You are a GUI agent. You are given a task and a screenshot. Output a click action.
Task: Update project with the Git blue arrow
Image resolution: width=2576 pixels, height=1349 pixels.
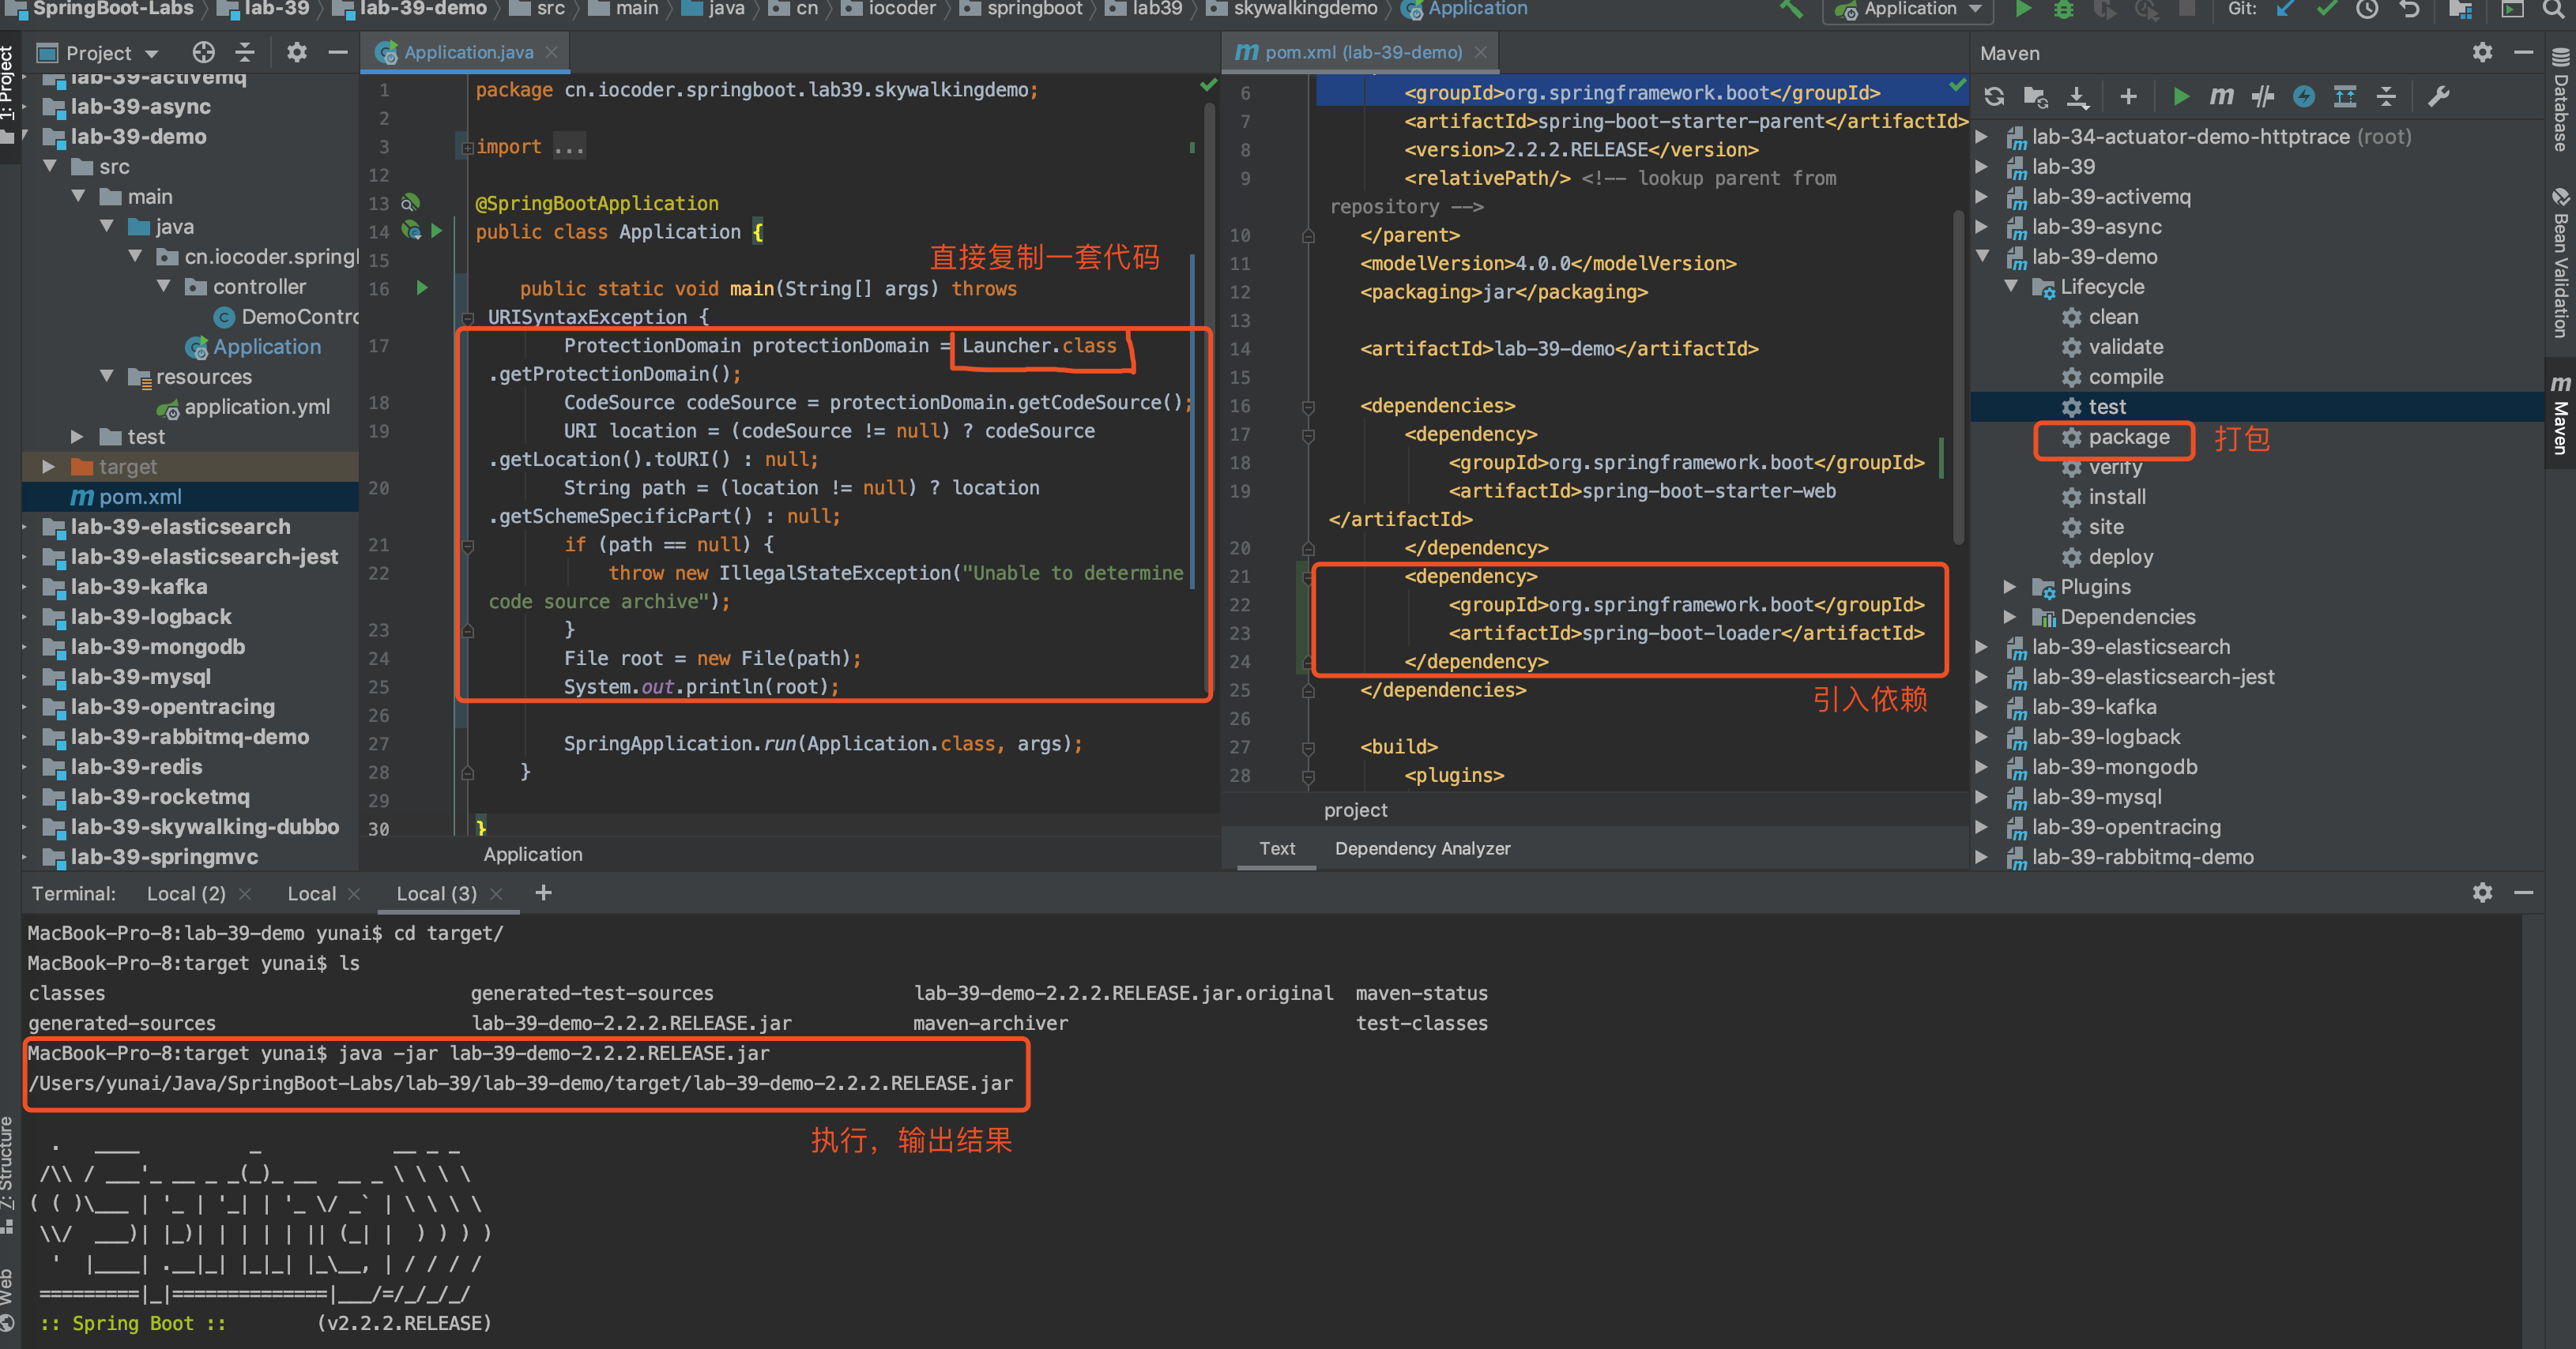point(2286,10)
